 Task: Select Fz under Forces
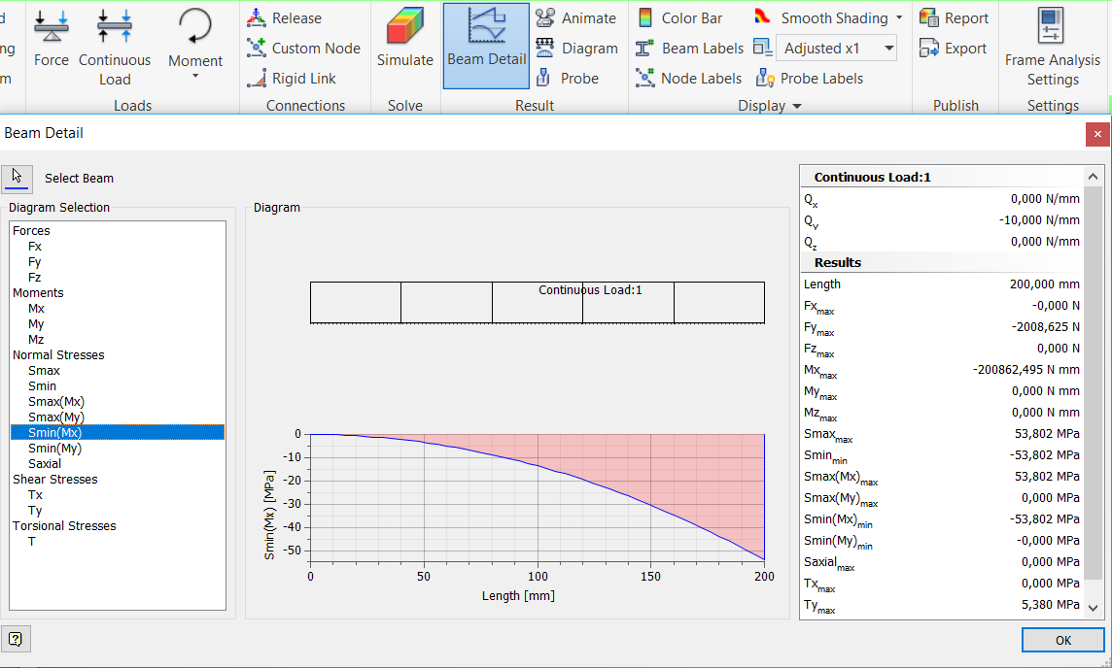click(x=35, y=278)
